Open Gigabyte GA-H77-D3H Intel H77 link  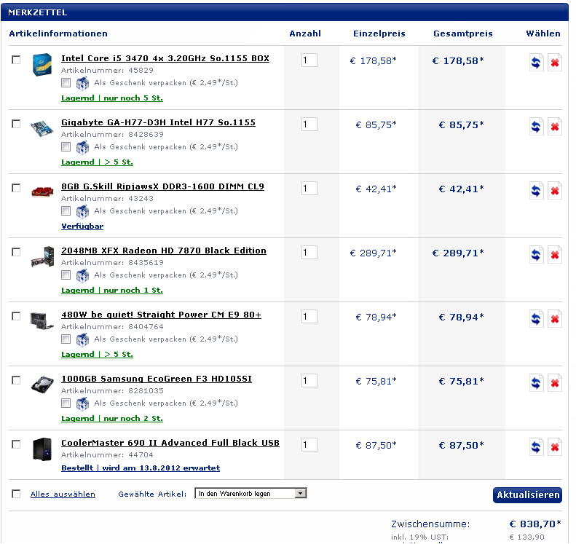coord(158,122)
